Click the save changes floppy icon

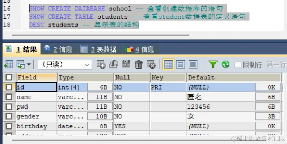[x=126, y=64]
